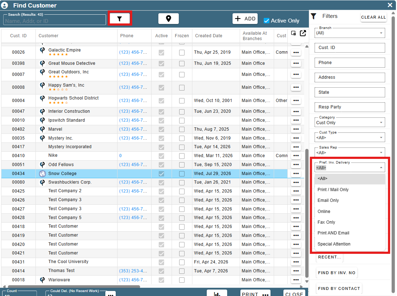Click map pin icon beside Odd Fellows
The height and width of the screenshot is (296, 397).
coord(42,165)
